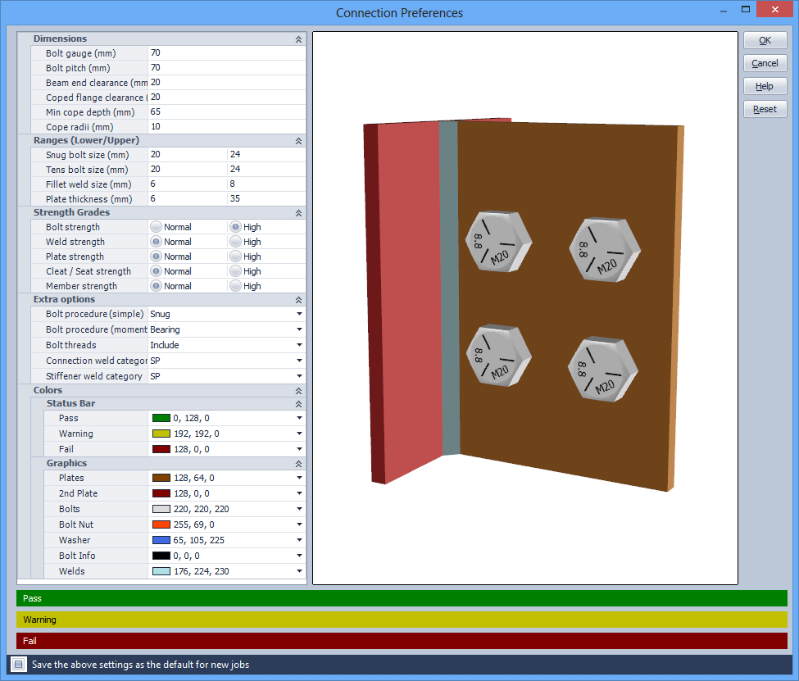Click the red Fail status bar
Screen dimensions: 799x681
(x=402, y=641)
